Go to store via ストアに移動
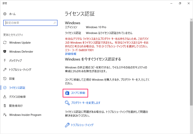This screenshot has width=193, height=134. click(x=78, y=93)
